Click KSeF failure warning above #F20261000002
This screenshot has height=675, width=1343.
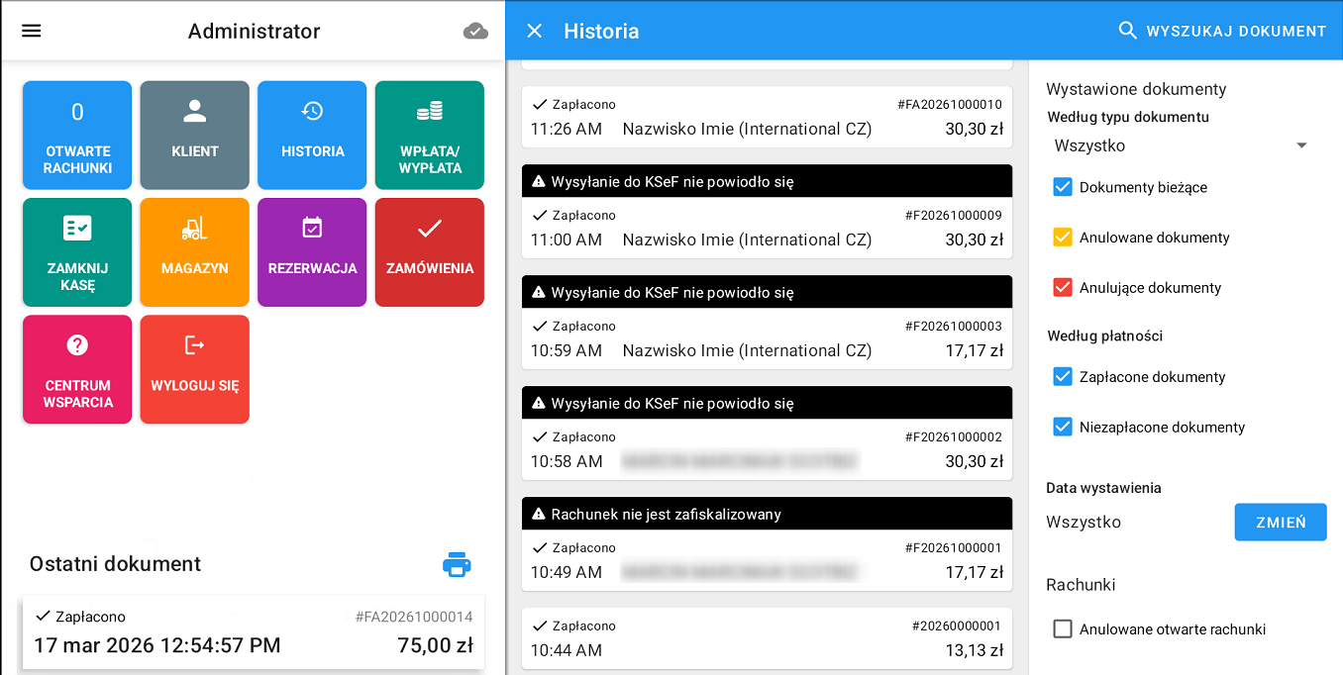(767, 403)
